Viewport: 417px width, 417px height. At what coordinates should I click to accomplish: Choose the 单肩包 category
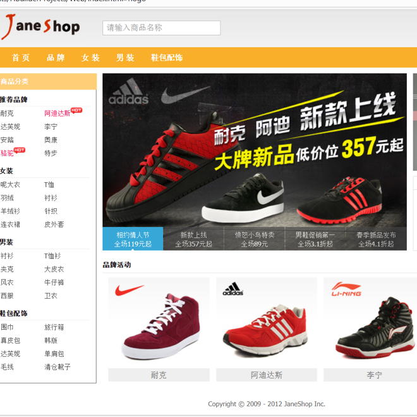(54, 354)
